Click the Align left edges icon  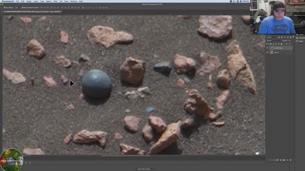coord(51,8)
